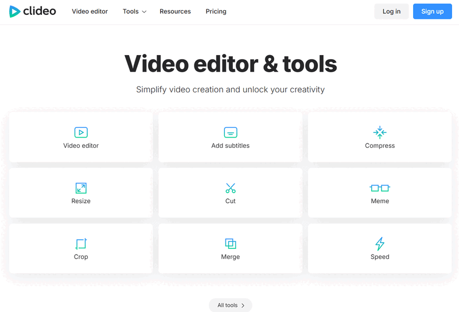The height and width of the screenshot is (312, 459).
Task: Go to the Resources menu item
Action: [x=175, y=11]
